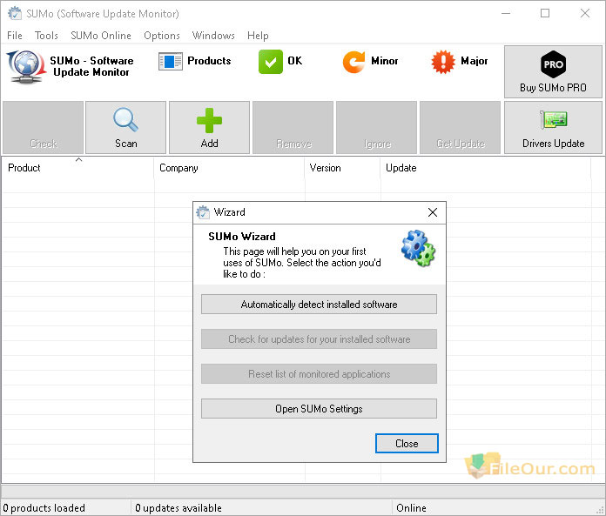
Task: Click the Wizard dialog title icon
Action: 203,212
